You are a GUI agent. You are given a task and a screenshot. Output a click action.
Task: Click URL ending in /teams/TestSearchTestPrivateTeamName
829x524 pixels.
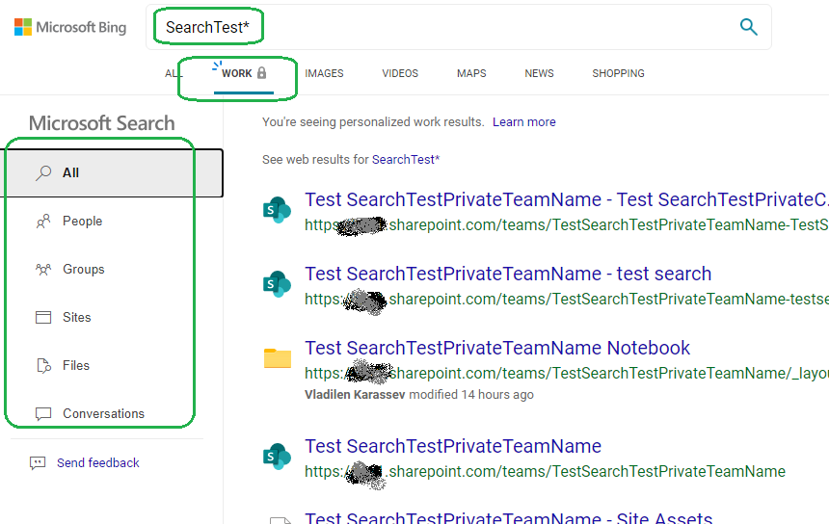(x=545, y=471)
